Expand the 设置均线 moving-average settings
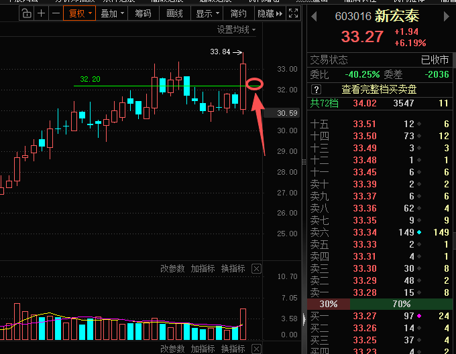The height and width of the screenshot is (354, 456). (236, 29)
